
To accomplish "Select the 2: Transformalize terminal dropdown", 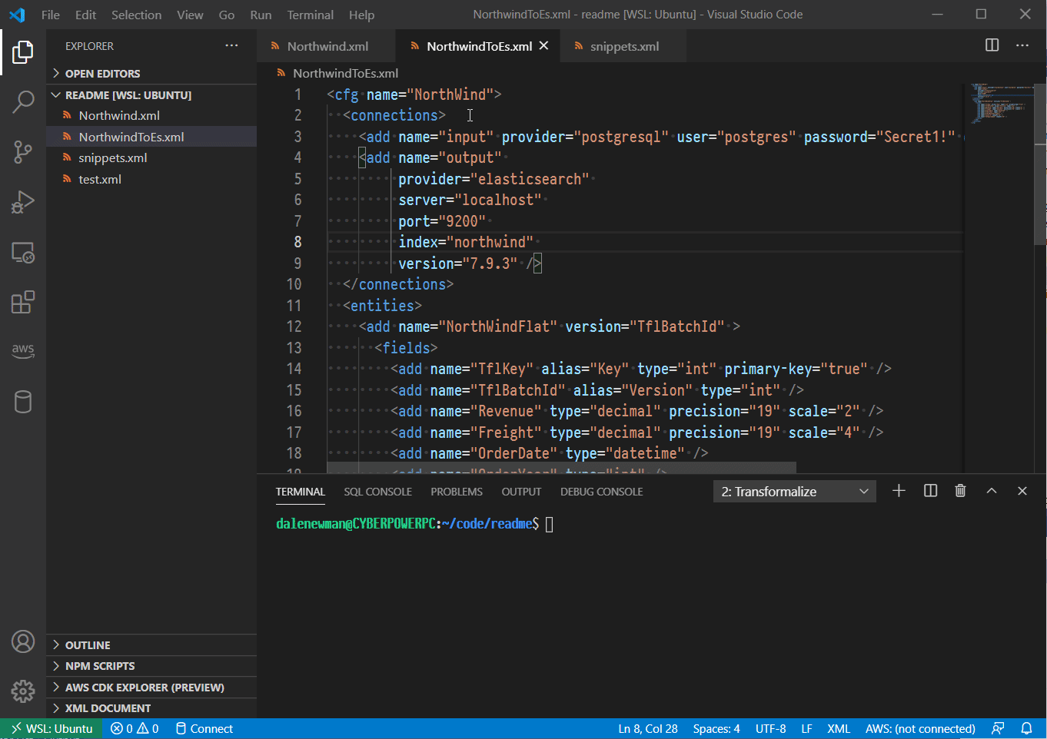I will tap(795, 492).
